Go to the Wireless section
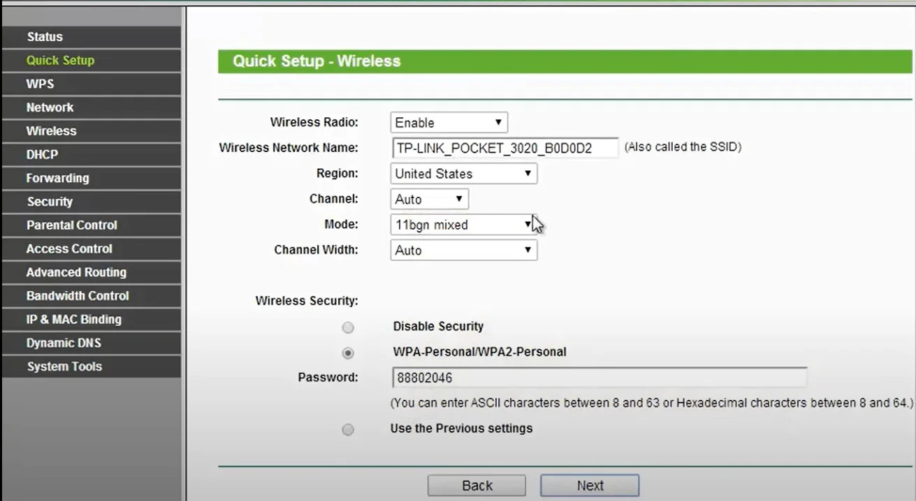Viewport: 916px width, 501px height. (51, 130)
